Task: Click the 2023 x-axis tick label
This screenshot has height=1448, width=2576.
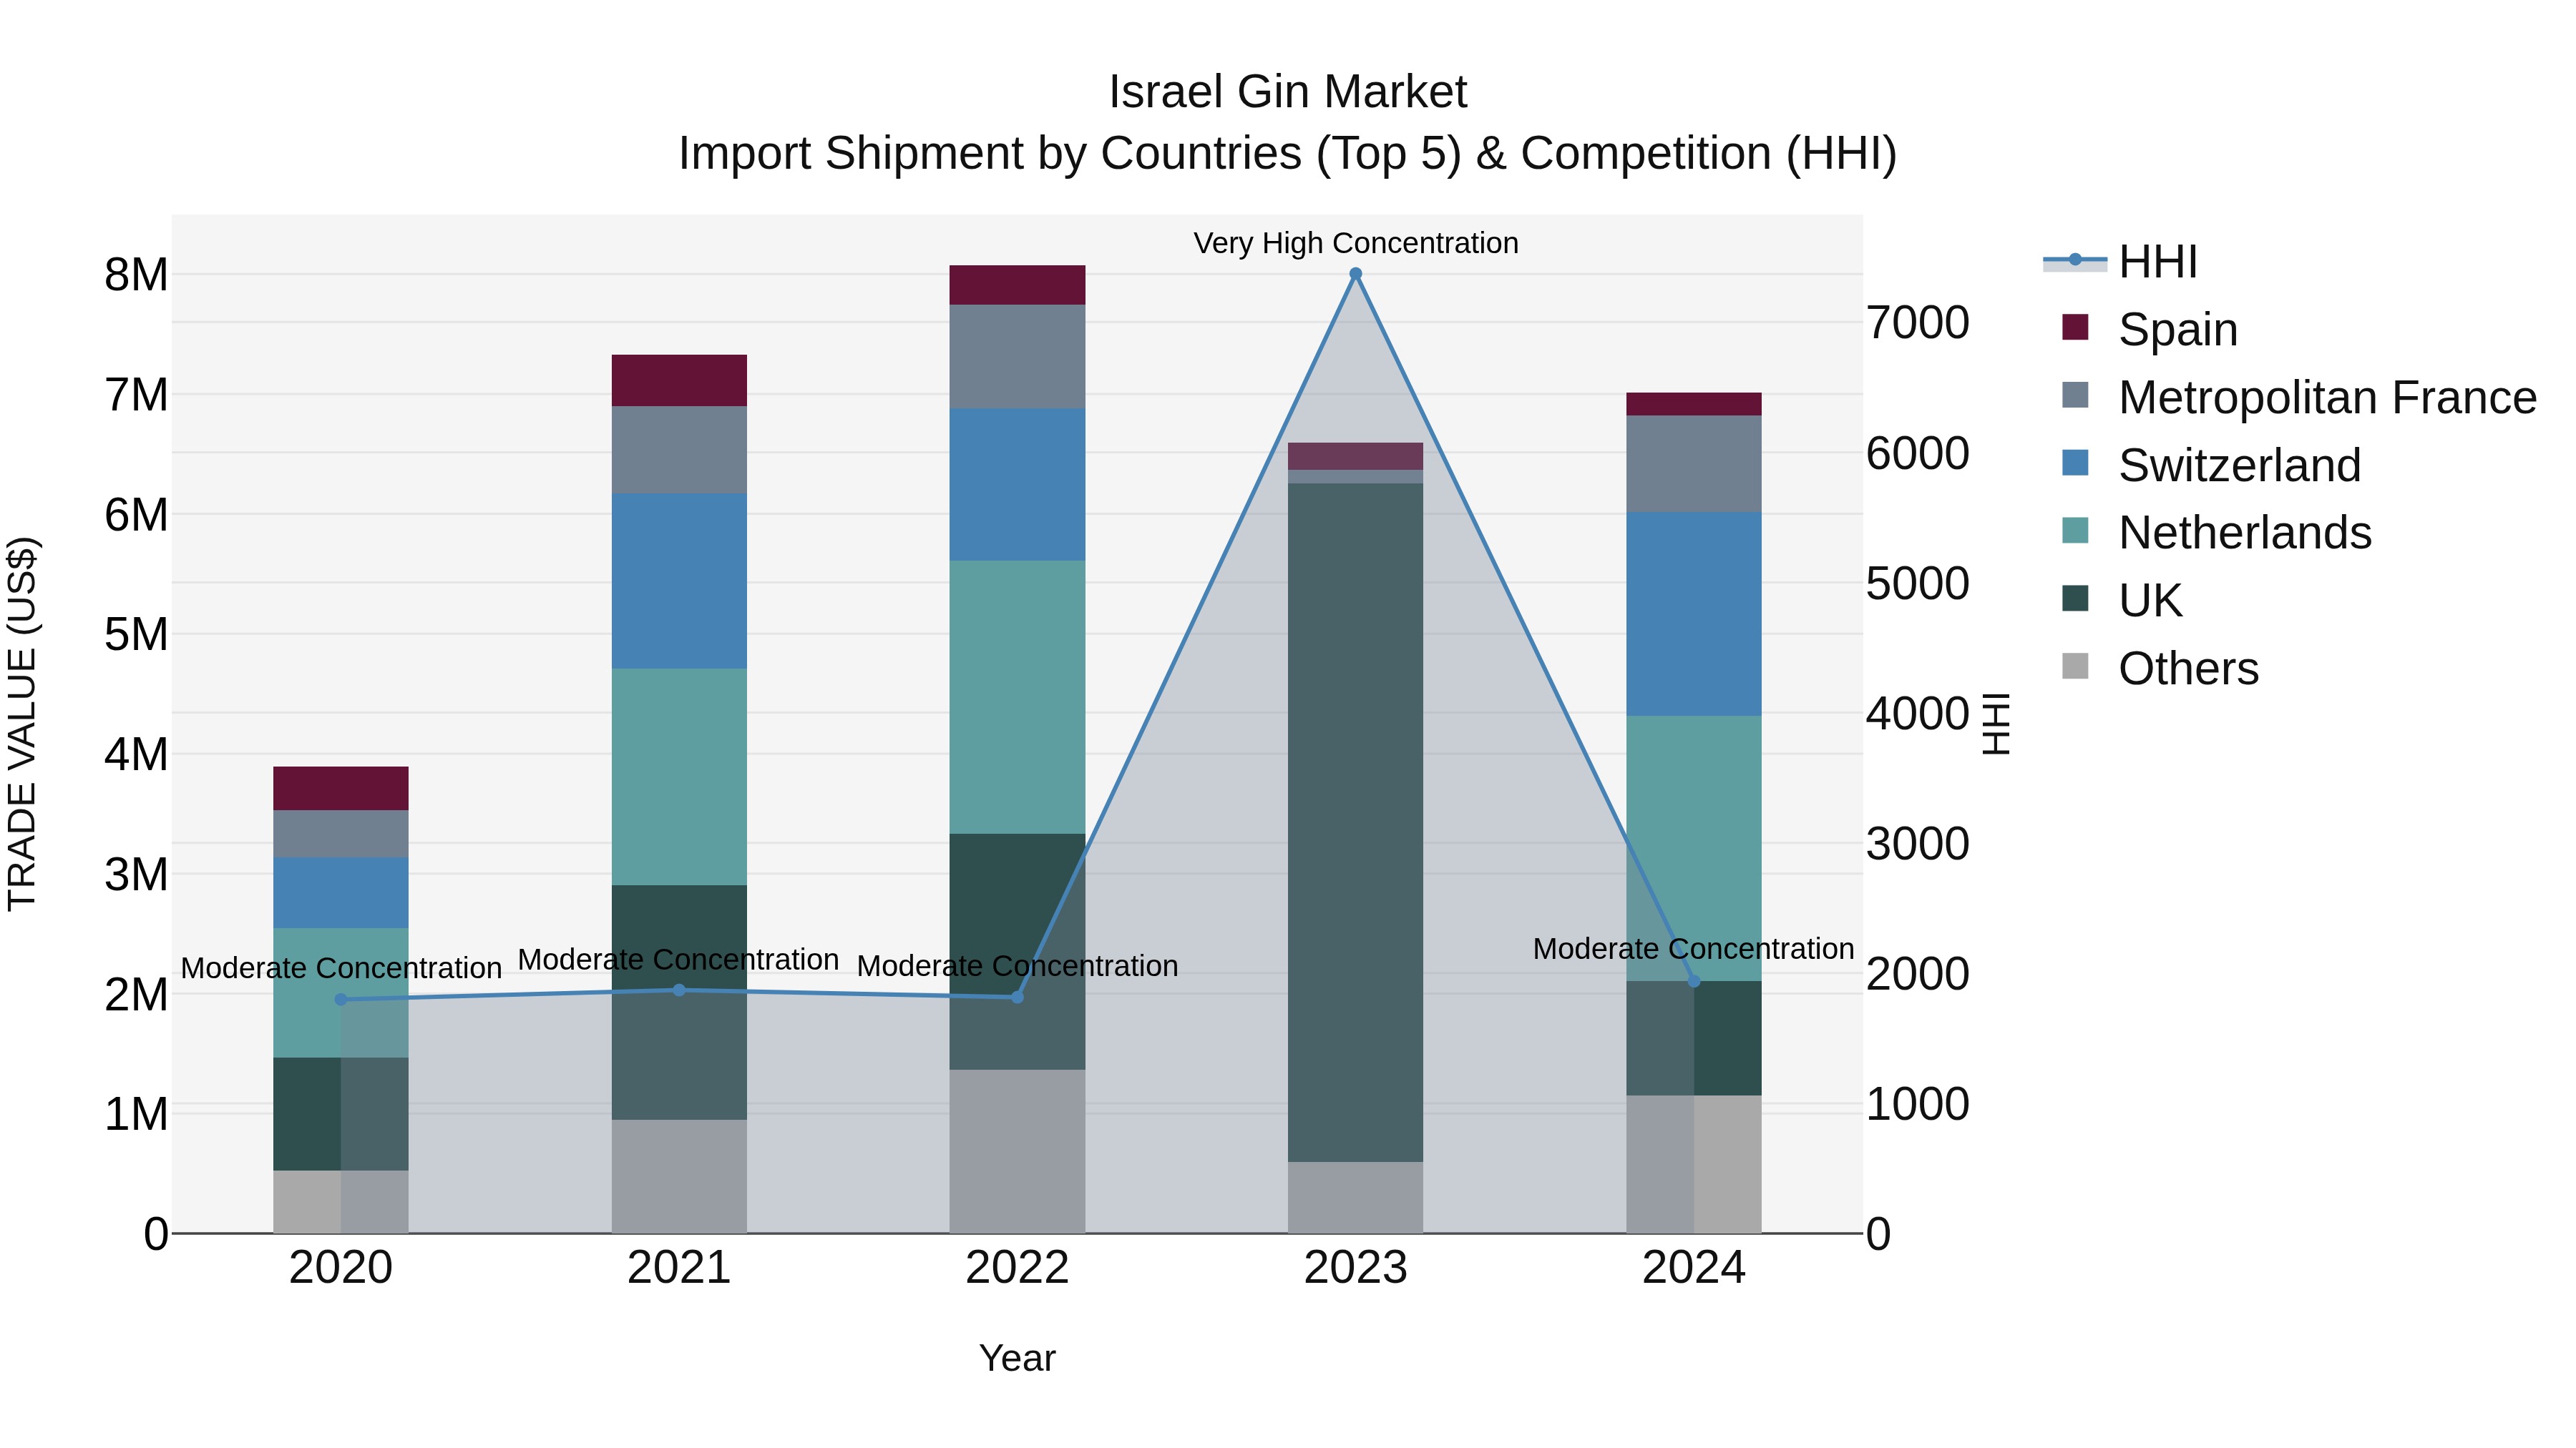Action: [1355, 1268]
